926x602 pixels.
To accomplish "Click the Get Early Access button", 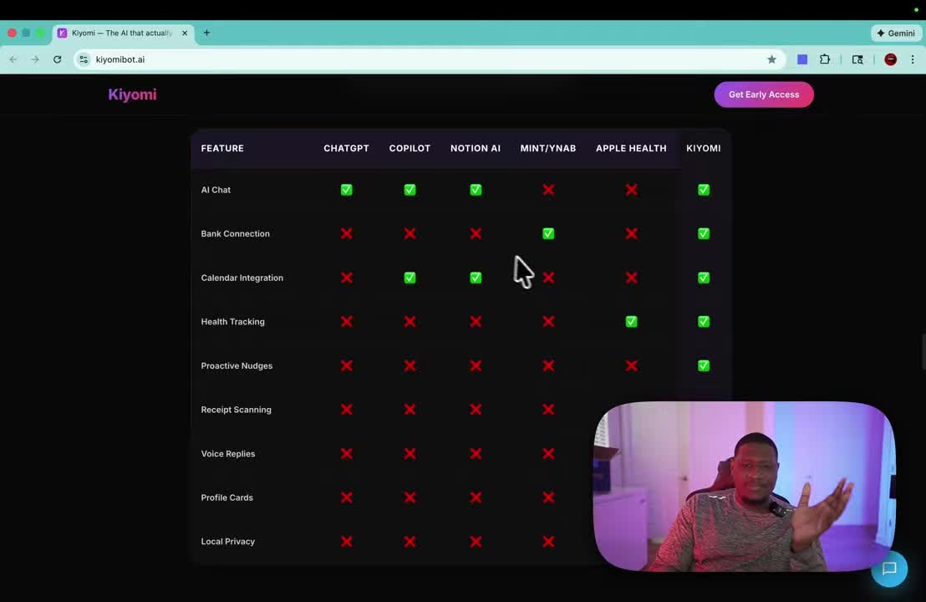I will [764, 94].
